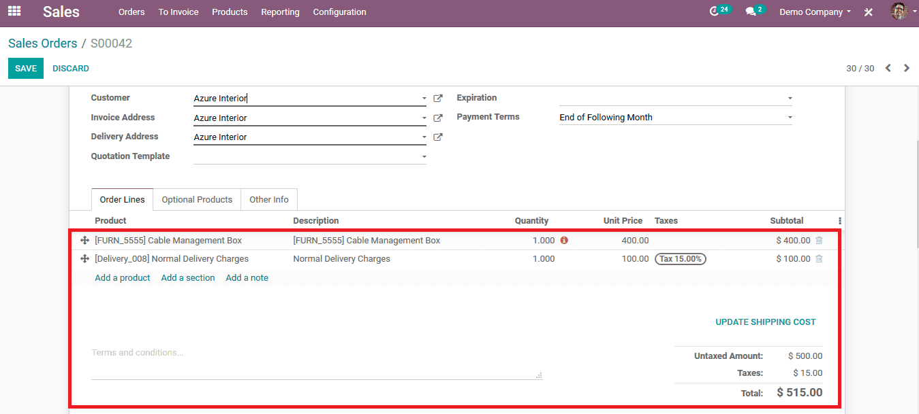This screenshot has width=919, height=414.
Task: Click Add a product link
Action: click(x=123, y=278)
